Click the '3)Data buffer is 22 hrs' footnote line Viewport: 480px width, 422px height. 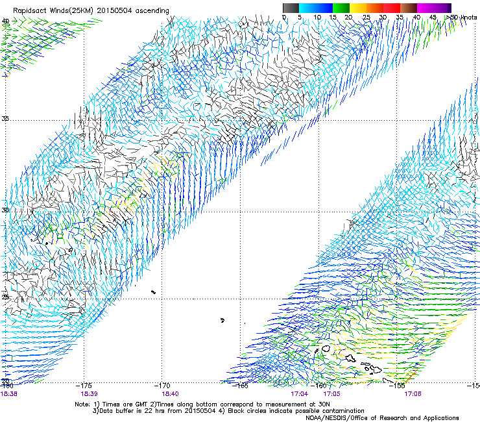[x=228, y=411]
